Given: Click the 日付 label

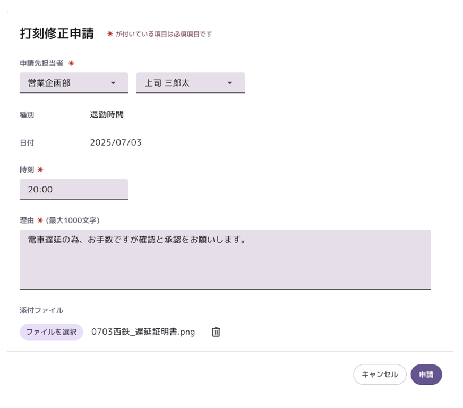Looking at the screenshot, I should pos(27,143).
